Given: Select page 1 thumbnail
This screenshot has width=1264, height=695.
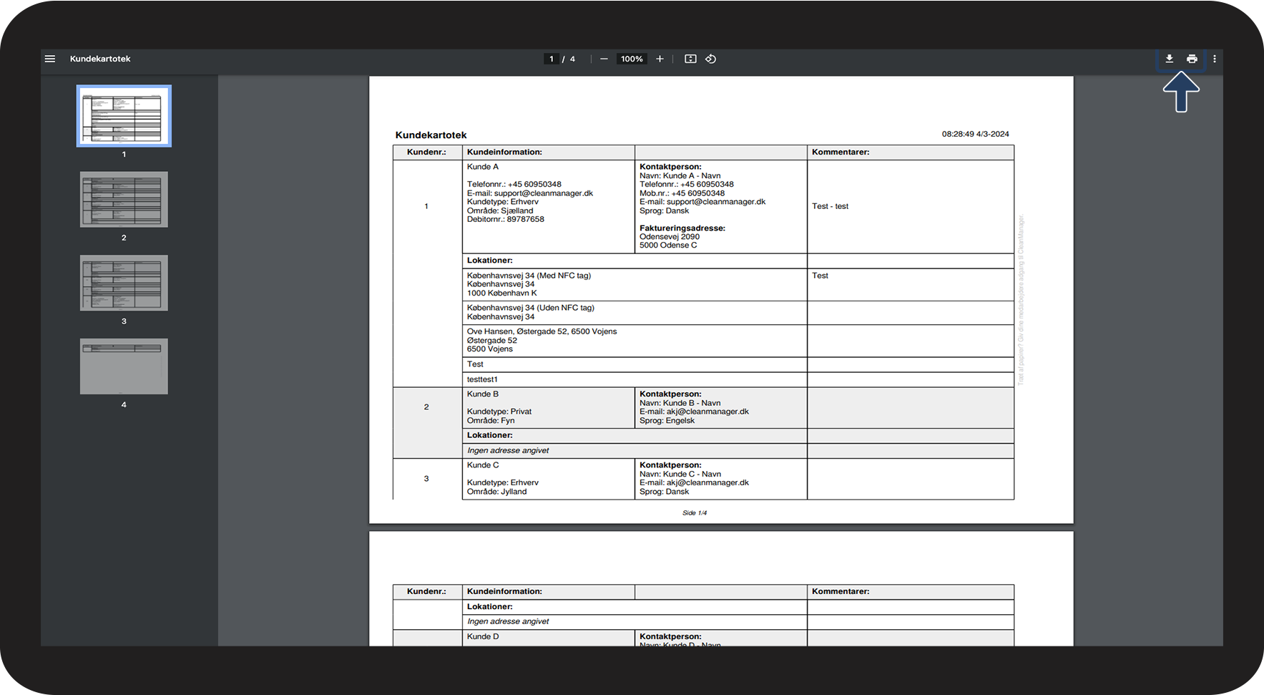Looking at the screenshot, I should (x=124, y=116).
